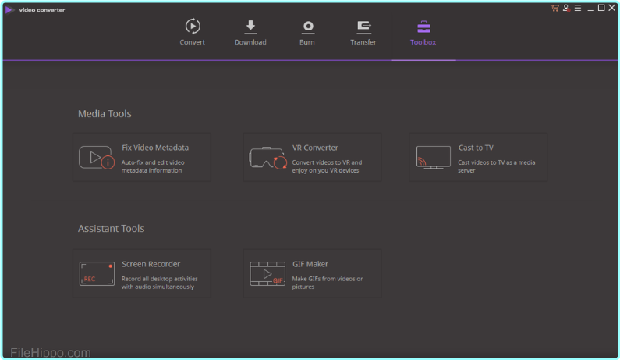This screenshot has height=360, width=620.
Task: Minimize the video converter window
Action: [x=590, y=9]
